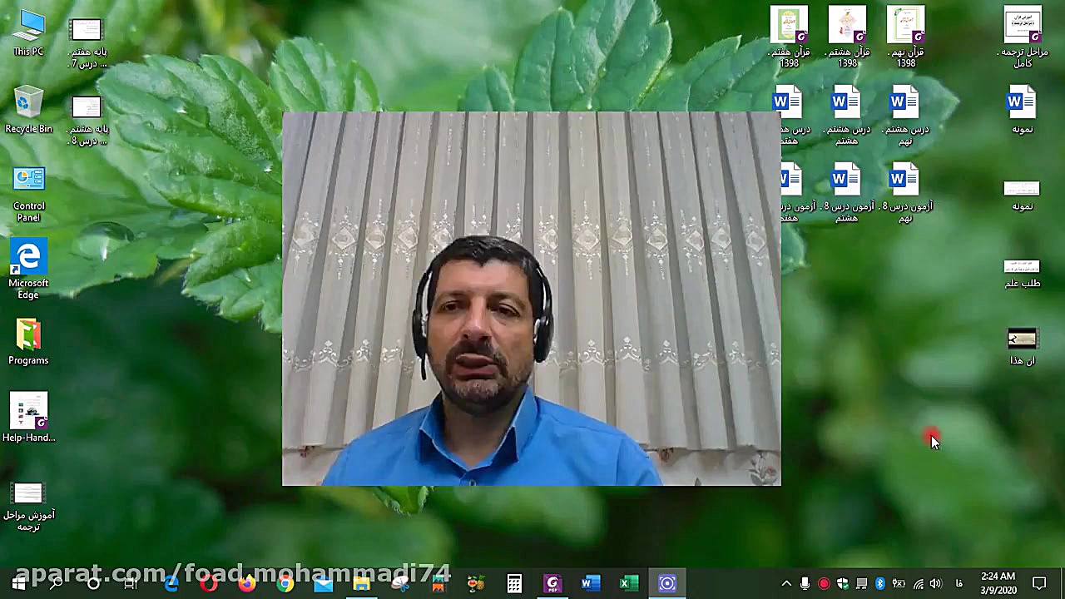Image resolution: width=1065 pixels, height=599 pixels.
Task: Launch Microsoft Word from the taskbar
Action: pos(591,582)
